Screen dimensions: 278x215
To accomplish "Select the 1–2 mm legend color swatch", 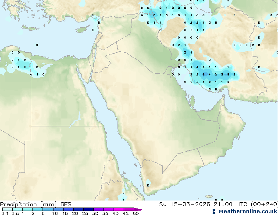I will [28, 209].
